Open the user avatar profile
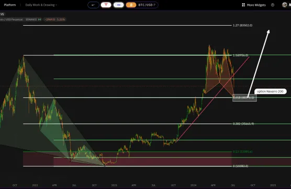The image size is (291, 189). tap(285, 5)
